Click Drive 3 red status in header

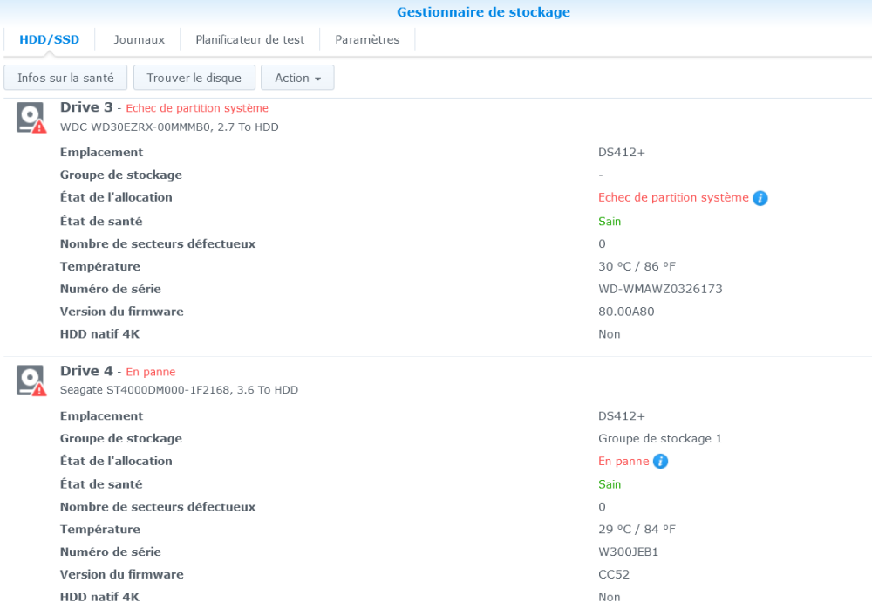coord(197,108)
